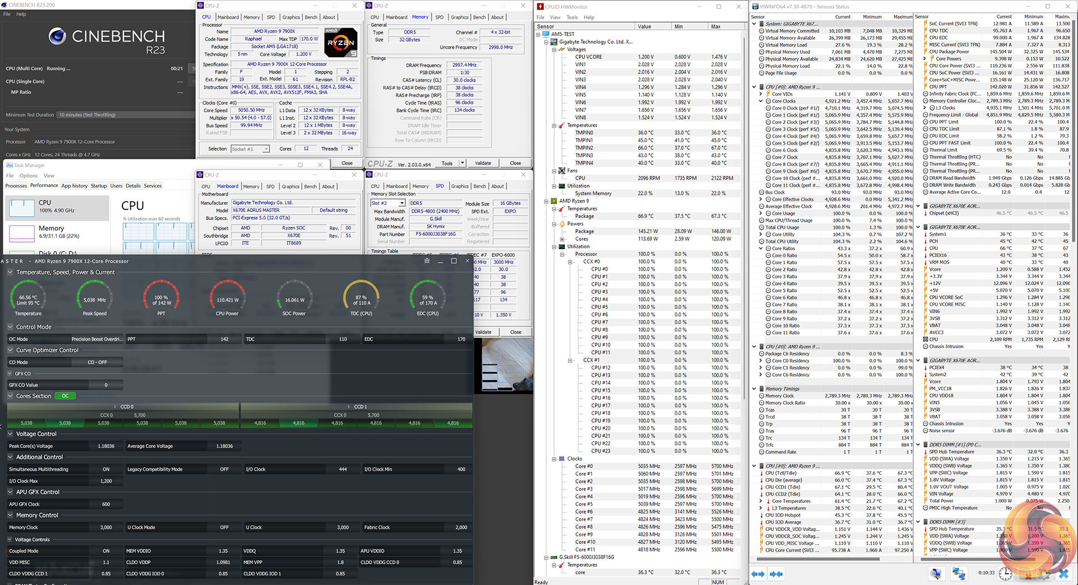Image resolution: width=1078 pixels, height=585 pixels.
Task: Open Tools menu in HWMonitor
Action: [572, 17]
